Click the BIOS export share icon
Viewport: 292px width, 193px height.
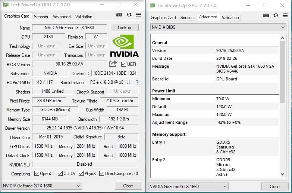click(x=113, y=64)
